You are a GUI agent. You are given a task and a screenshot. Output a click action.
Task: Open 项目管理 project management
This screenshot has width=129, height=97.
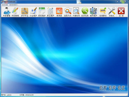(15, 12)
